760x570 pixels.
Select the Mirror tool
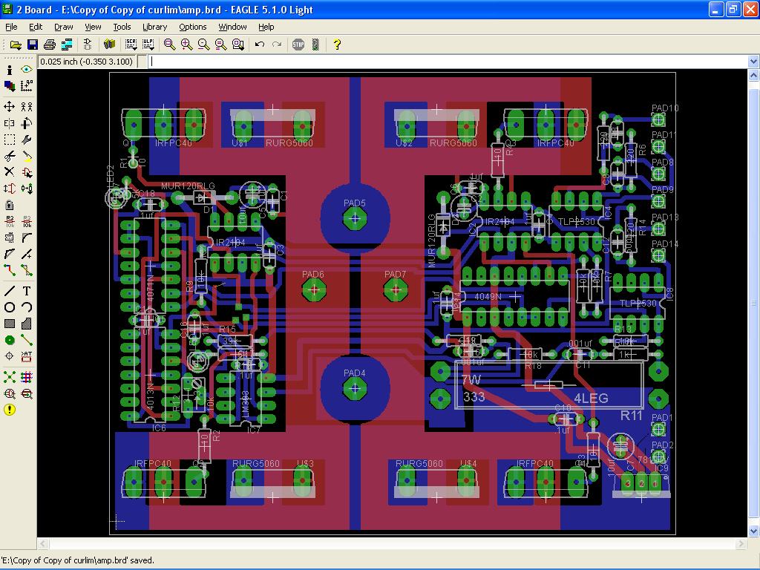(9, 123)
